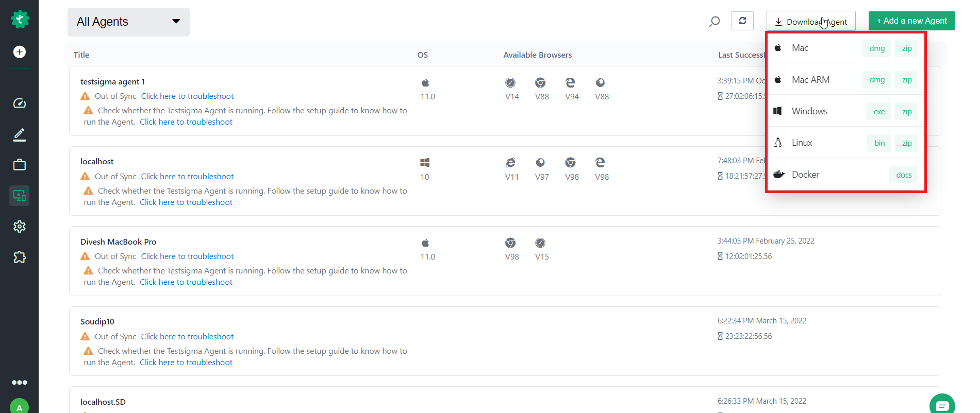Click the Testsigma logo in sidebar
Image resolution: width=980 pixels, height=413 pixels.
(20, 20)
